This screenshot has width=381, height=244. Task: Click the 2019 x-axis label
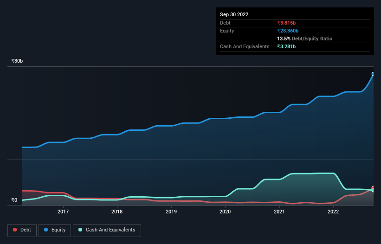coord(171,212)
